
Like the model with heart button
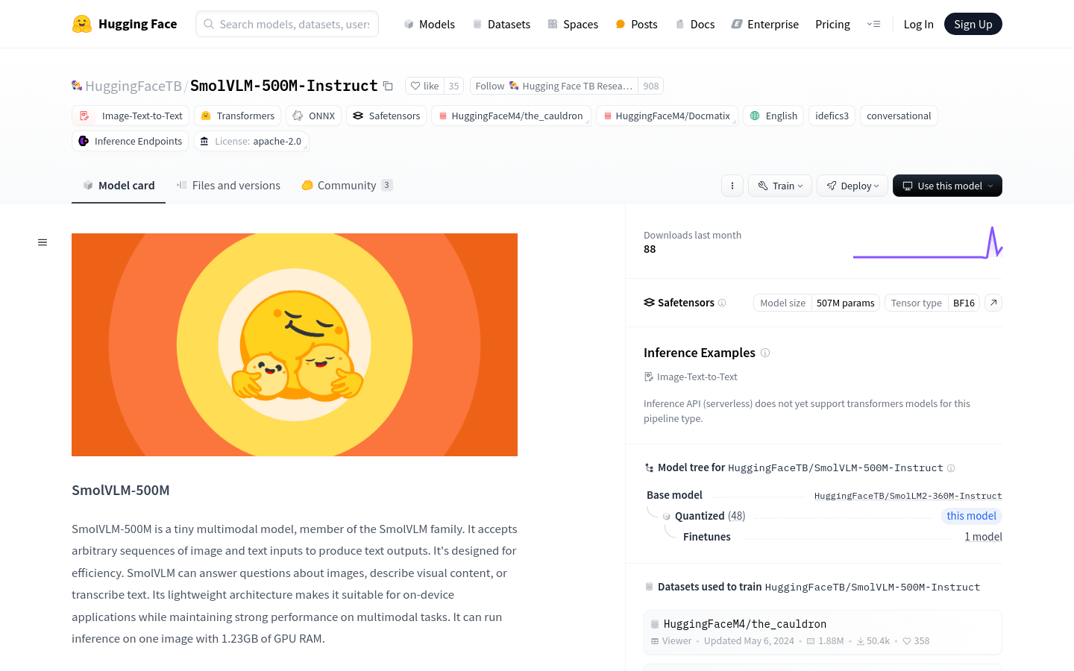425,86
